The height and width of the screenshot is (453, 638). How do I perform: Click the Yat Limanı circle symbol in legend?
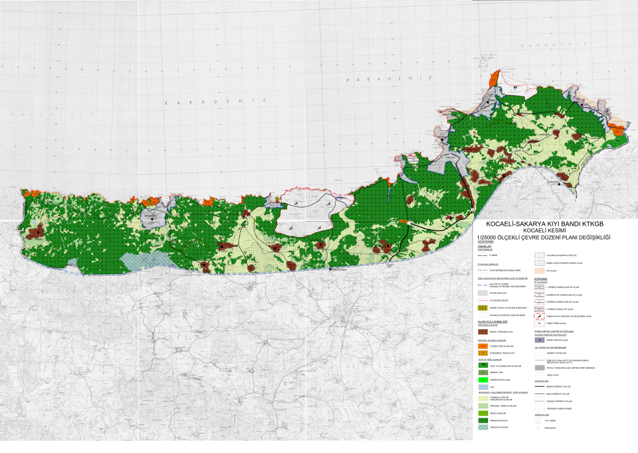click(538, 420)
